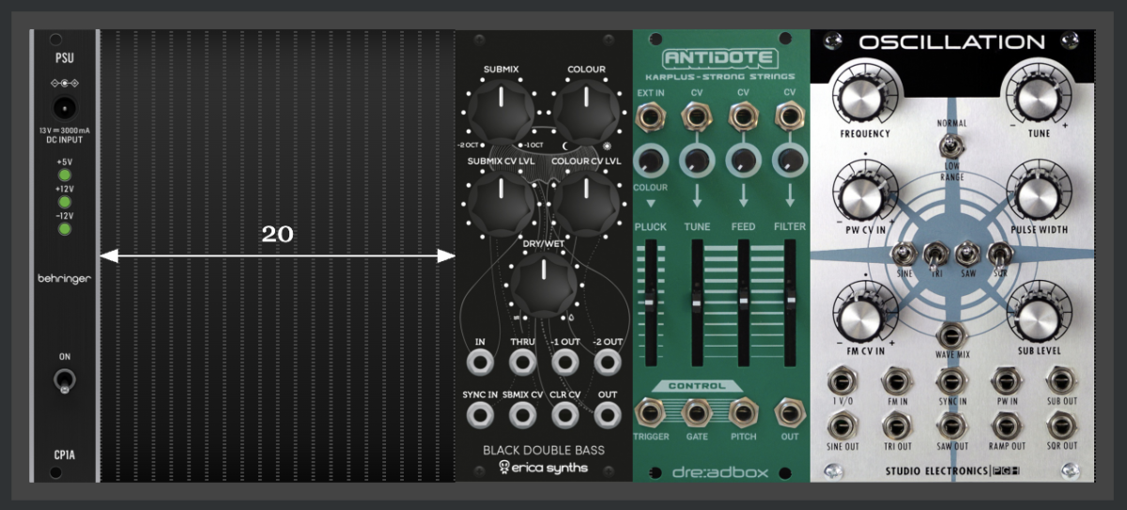The image size is (1127, 510).
Task: Click the IN jack on Black Double Bass
Action: click(481, 362)
